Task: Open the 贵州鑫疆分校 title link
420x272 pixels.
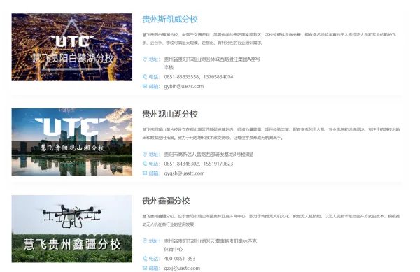Action: tap(166, 201)
